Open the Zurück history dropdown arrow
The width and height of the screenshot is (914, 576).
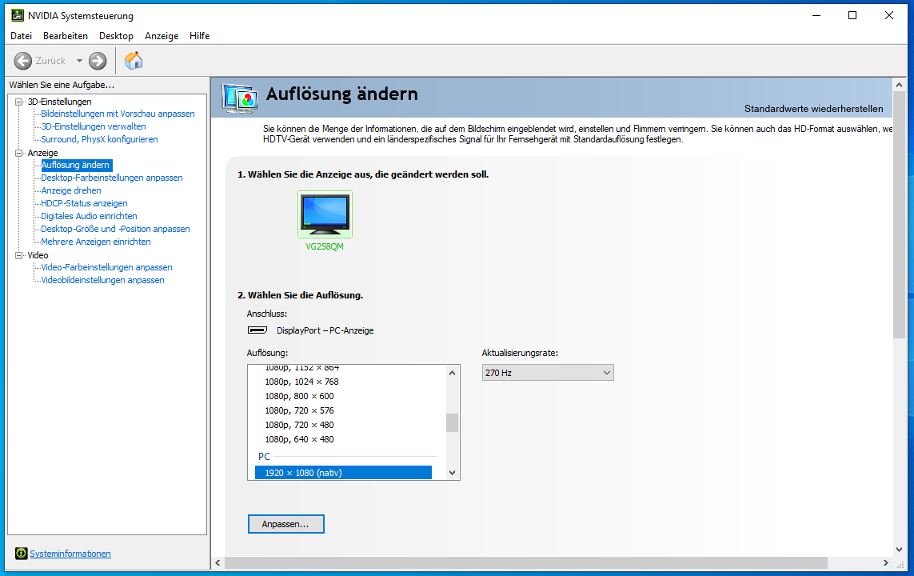point(79,61)
